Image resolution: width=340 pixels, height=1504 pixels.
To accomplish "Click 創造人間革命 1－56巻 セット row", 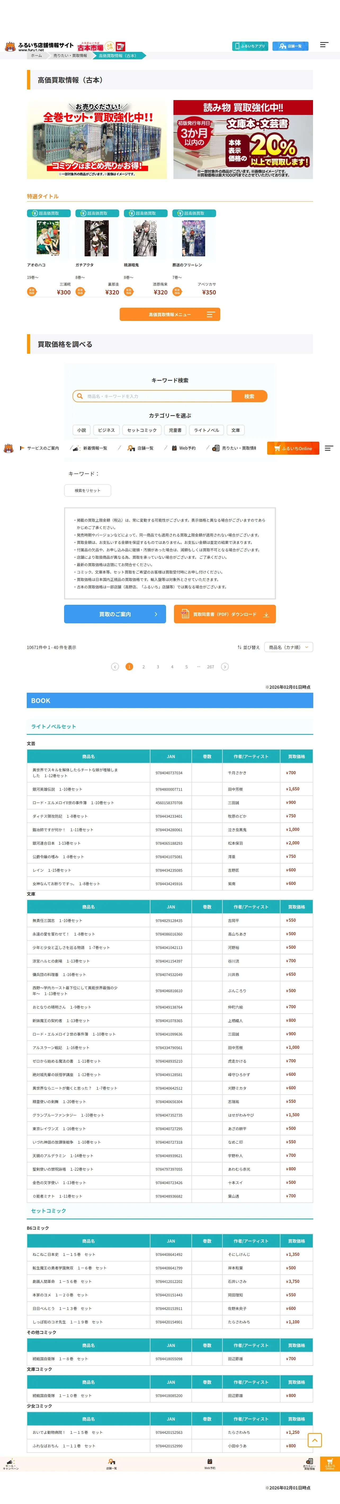I will pyautogui.click(x=170, y=1282).
